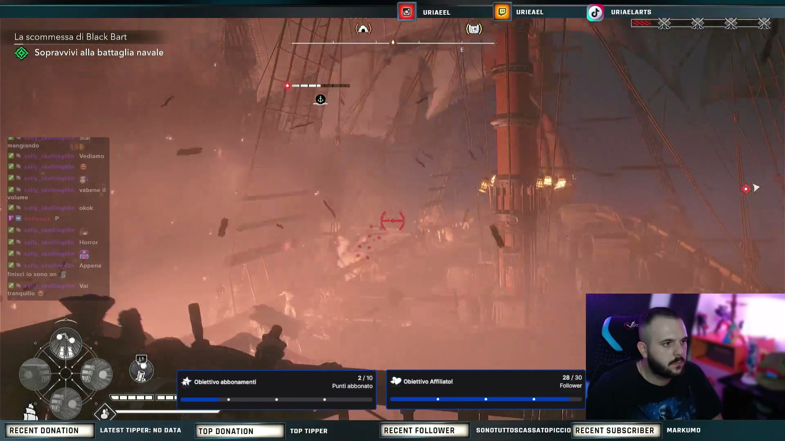Click the 'E' east marker on the compass

[x=462, y=50]
